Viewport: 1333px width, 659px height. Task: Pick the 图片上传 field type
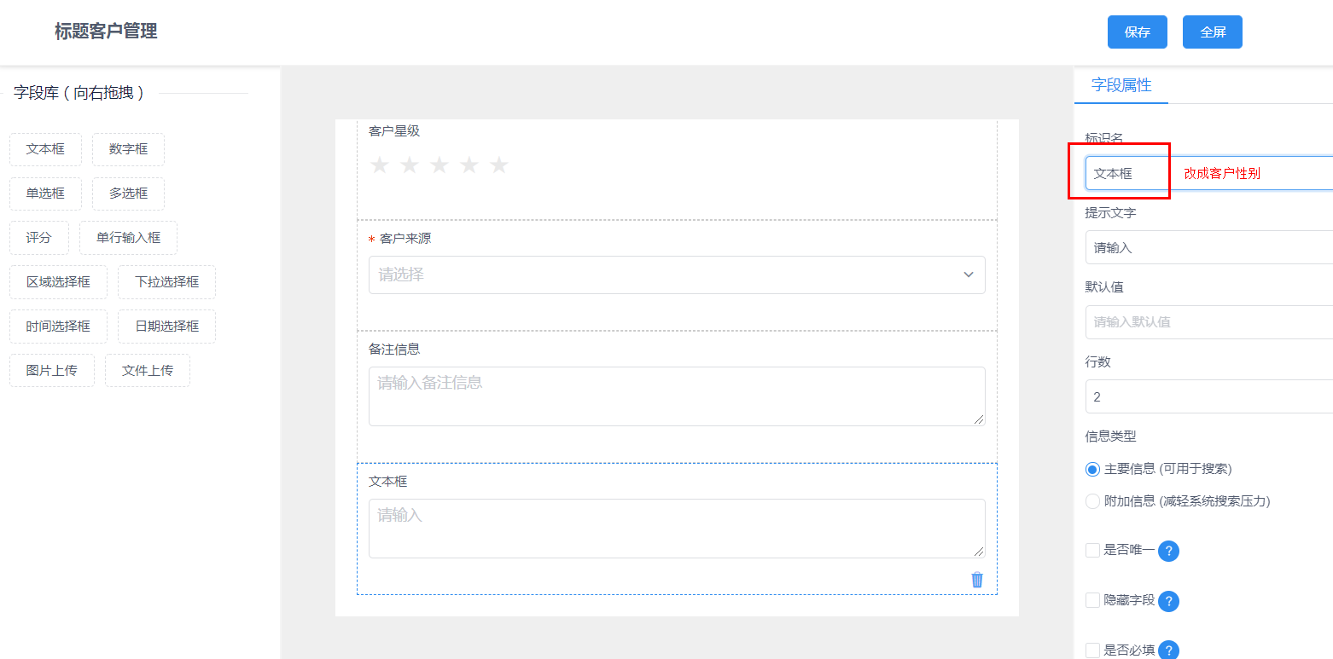[x=52, y=371]
